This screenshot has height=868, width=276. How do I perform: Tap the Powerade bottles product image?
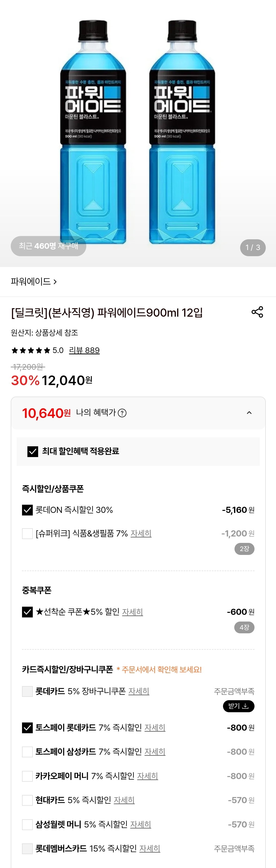138,131
